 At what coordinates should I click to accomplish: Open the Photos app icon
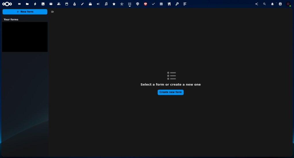(x=43, y=4)
